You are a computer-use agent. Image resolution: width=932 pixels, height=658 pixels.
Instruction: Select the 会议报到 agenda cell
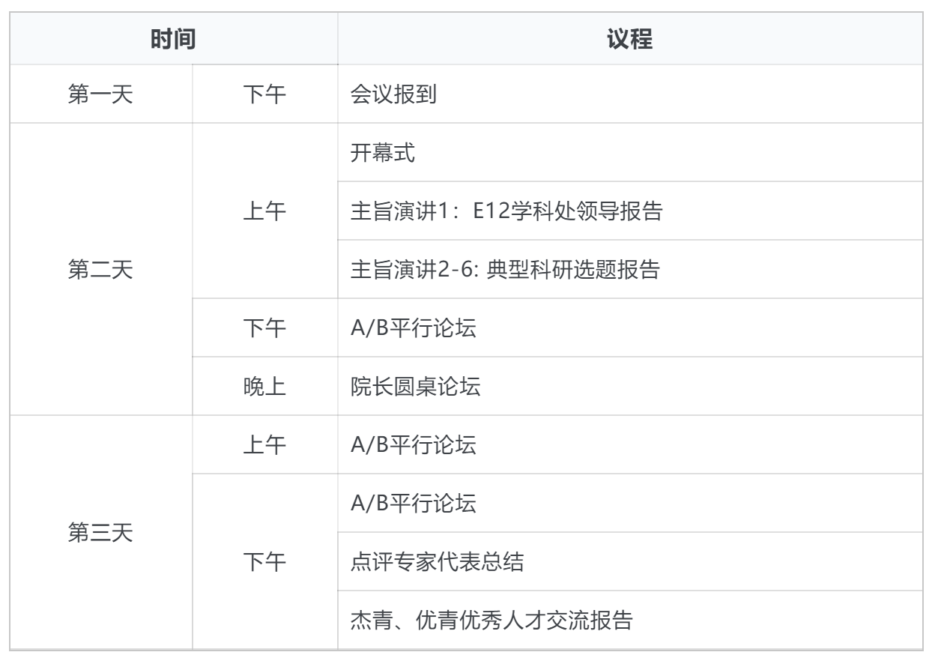point(396,96)
